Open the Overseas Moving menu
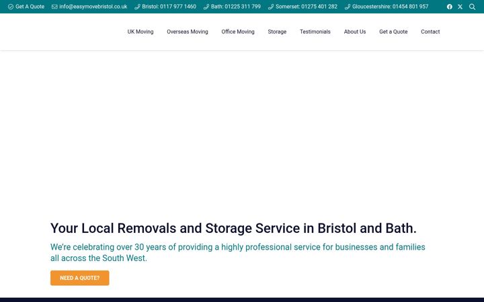Screen dimensions: 484x302 (x=188, y=32)
